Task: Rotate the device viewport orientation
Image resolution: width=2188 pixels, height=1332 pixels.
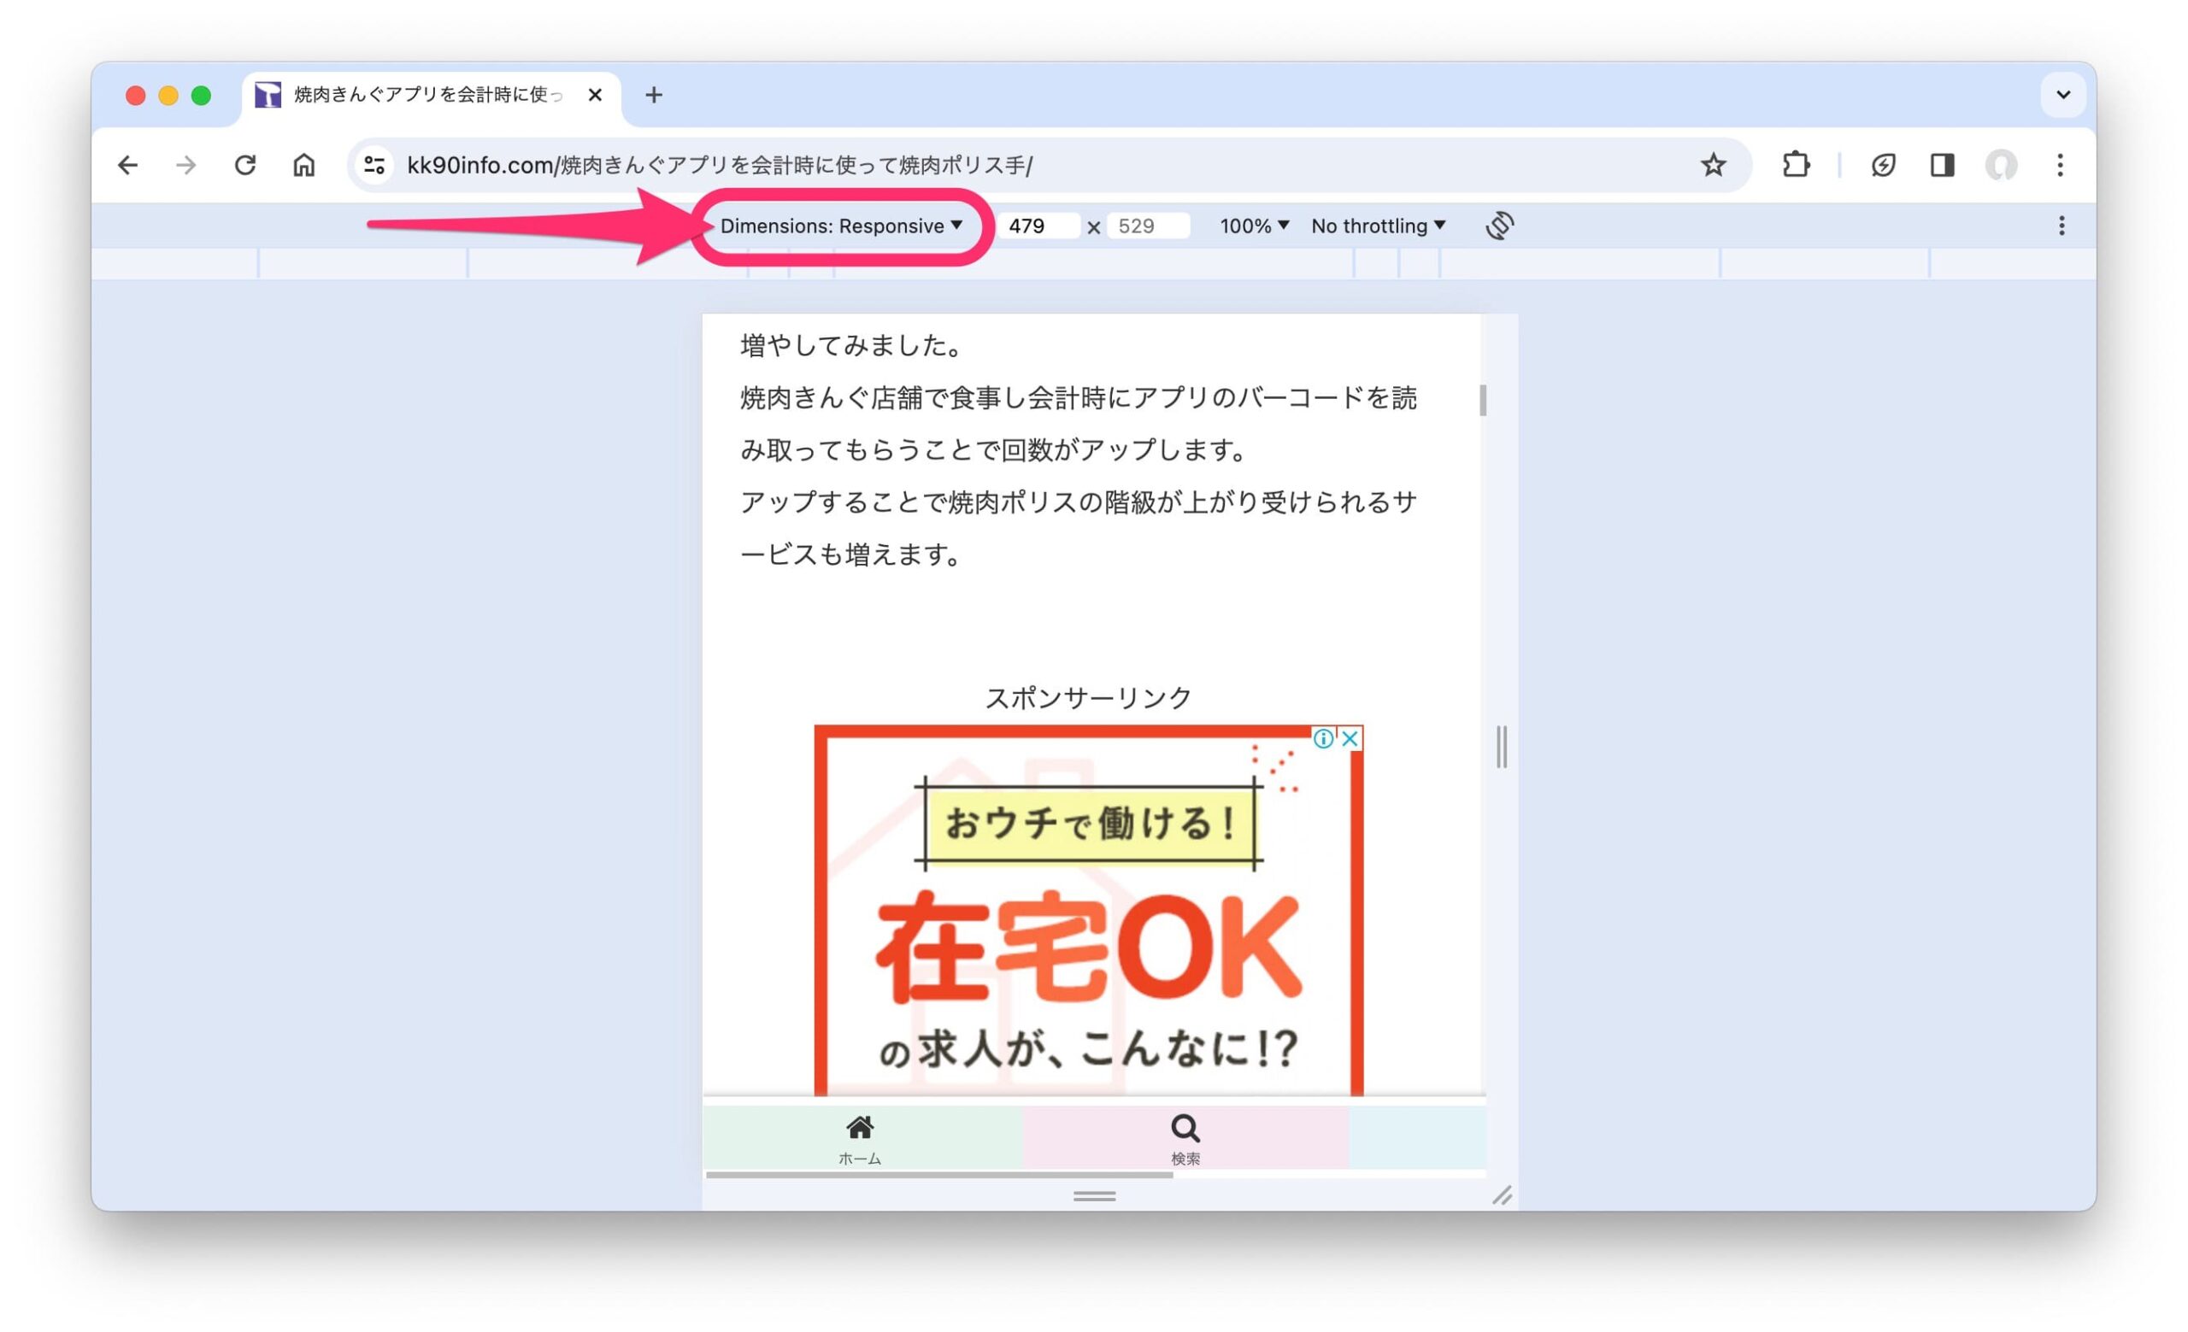Action: [x=1500, y=226]
